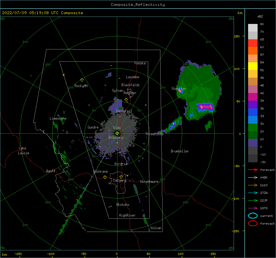This screenshot has width=276, height=258.
Task: Click the Innisfail label
Action: (124, 111)
